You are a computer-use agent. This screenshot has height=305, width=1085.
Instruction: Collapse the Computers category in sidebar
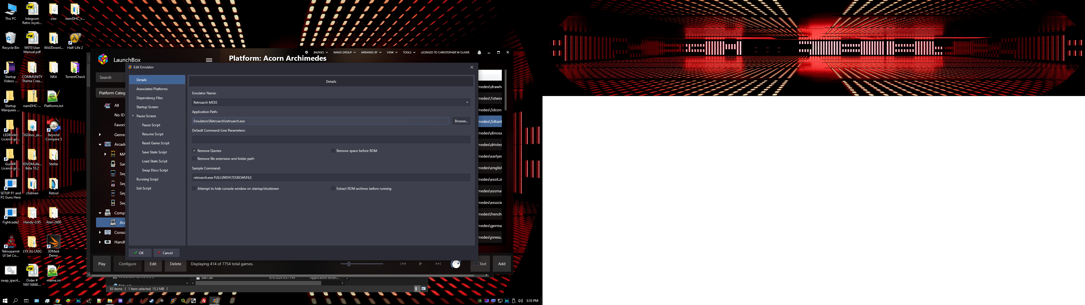[100, 213]
